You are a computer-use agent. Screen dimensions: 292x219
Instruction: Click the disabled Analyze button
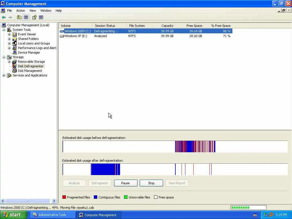tap(74, 183)
